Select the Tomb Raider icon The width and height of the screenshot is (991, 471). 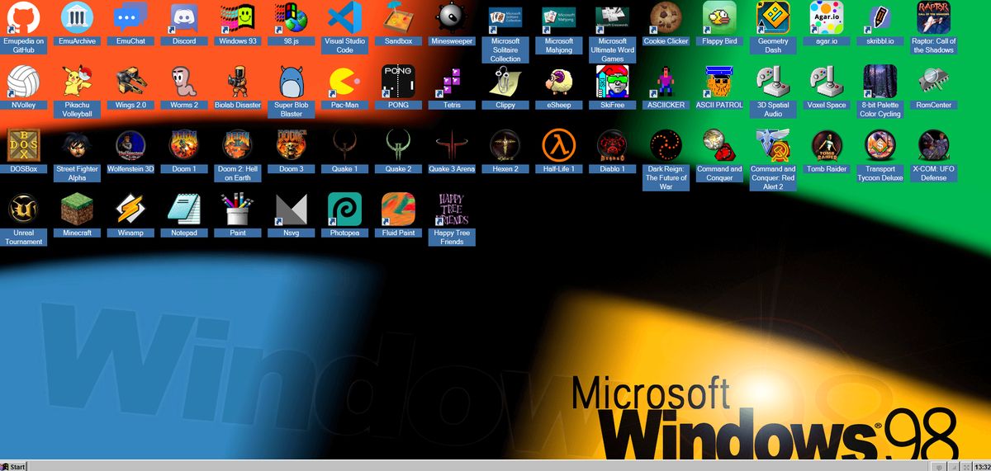click(x=827, y=145)
